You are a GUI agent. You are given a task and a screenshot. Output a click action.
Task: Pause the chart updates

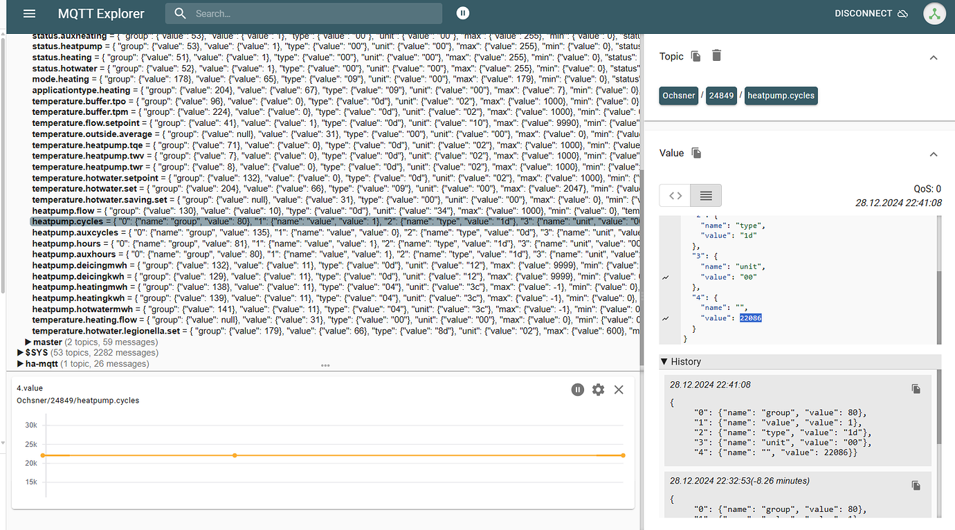pos(578,390)
